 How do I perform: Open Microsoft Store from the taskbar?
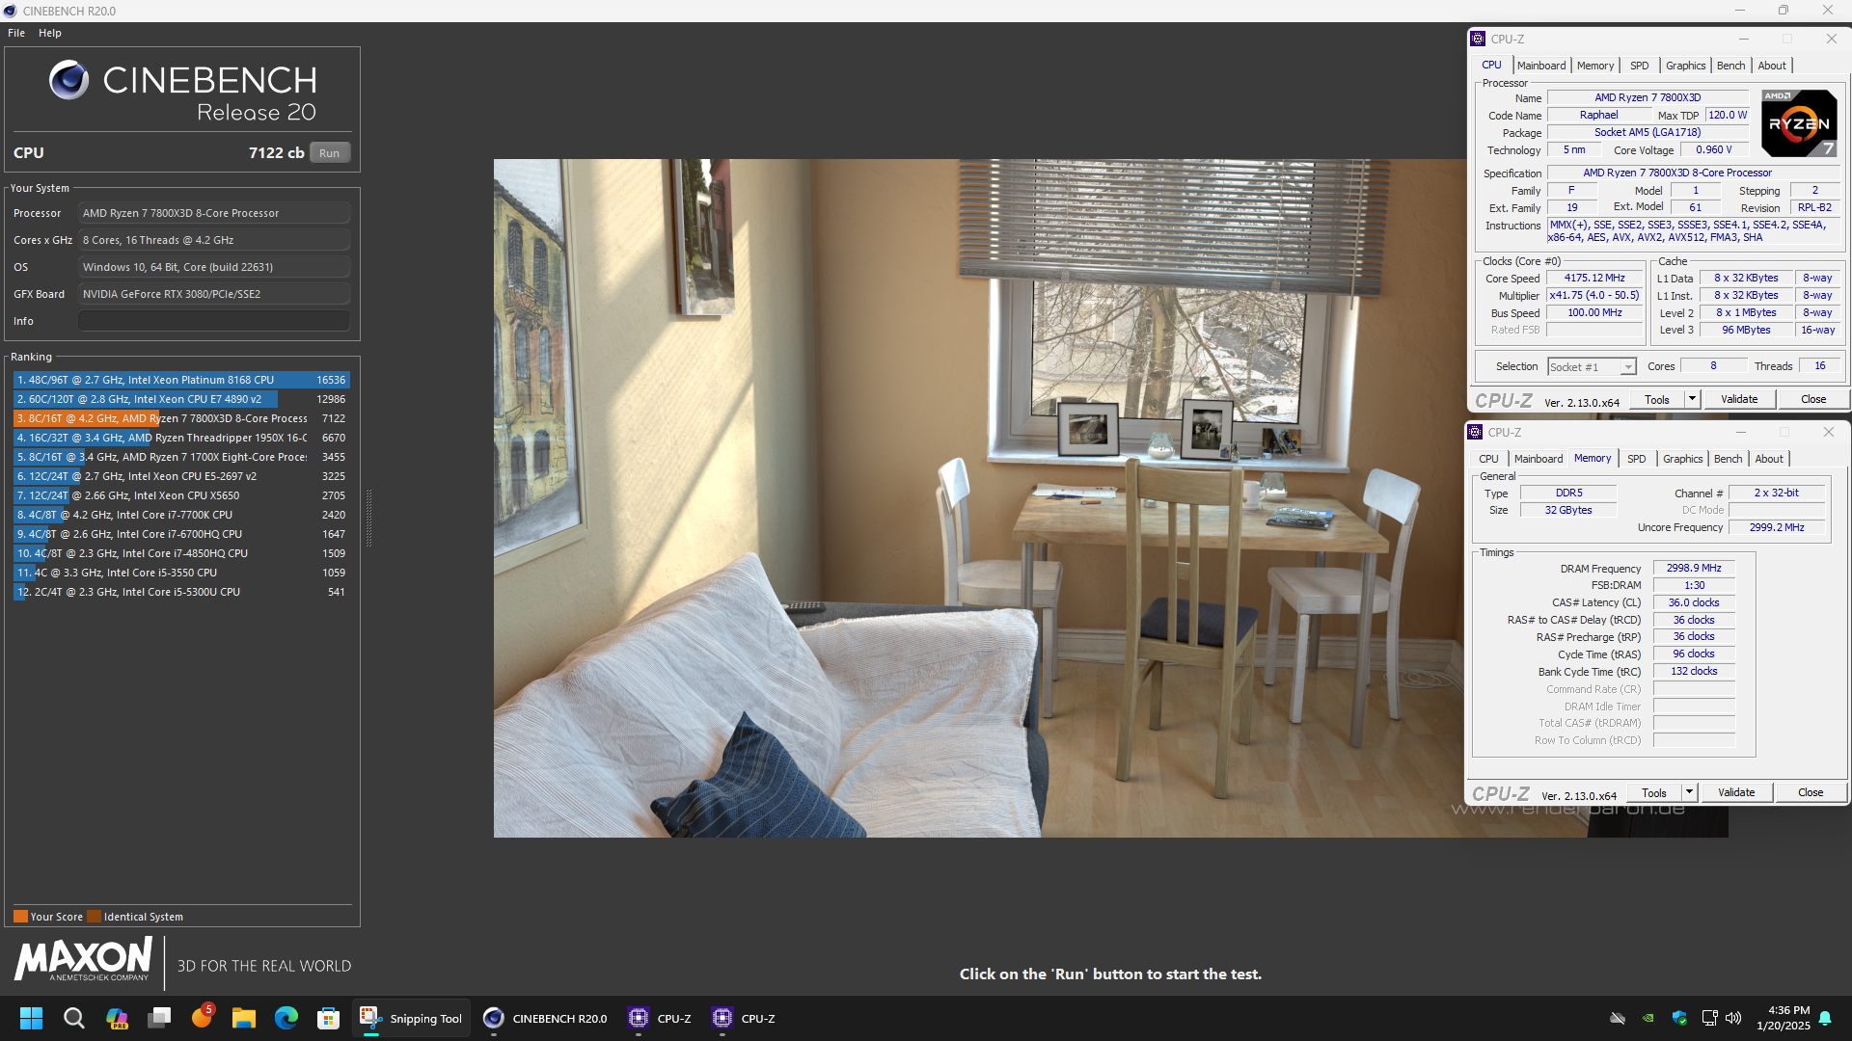329,1018
